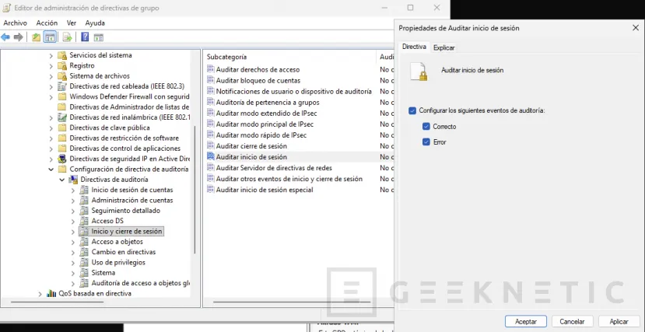Select Directivas de restricción de software item
This screenshot has height=332, width=645.
[x=124, y=138]
